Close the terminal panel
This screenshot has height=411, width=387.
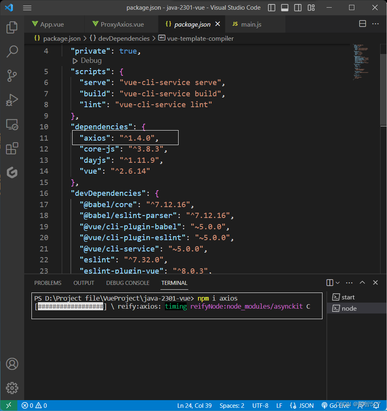point(375,282)
